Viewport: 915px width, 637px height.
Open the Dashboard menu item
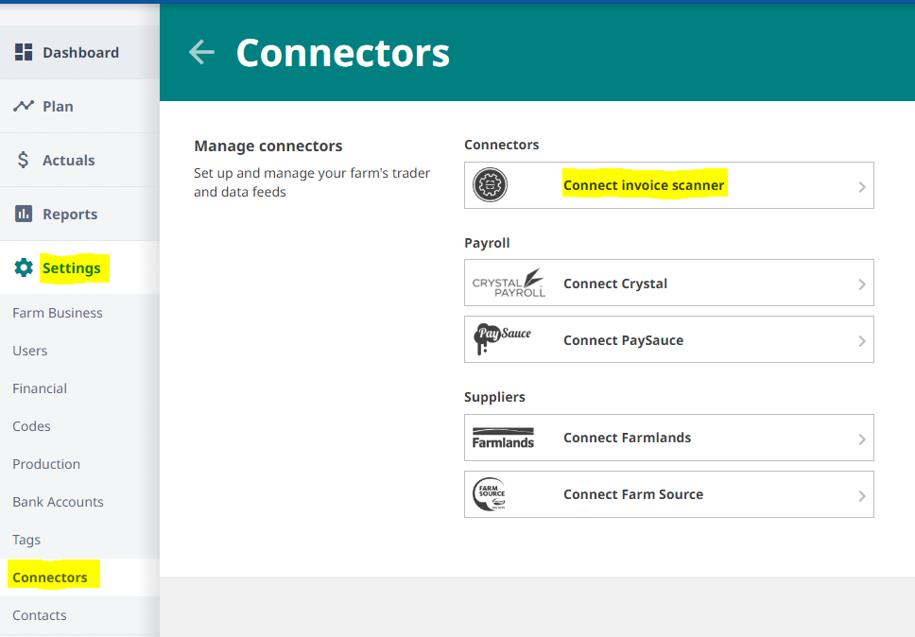click(x=80, y=53)
